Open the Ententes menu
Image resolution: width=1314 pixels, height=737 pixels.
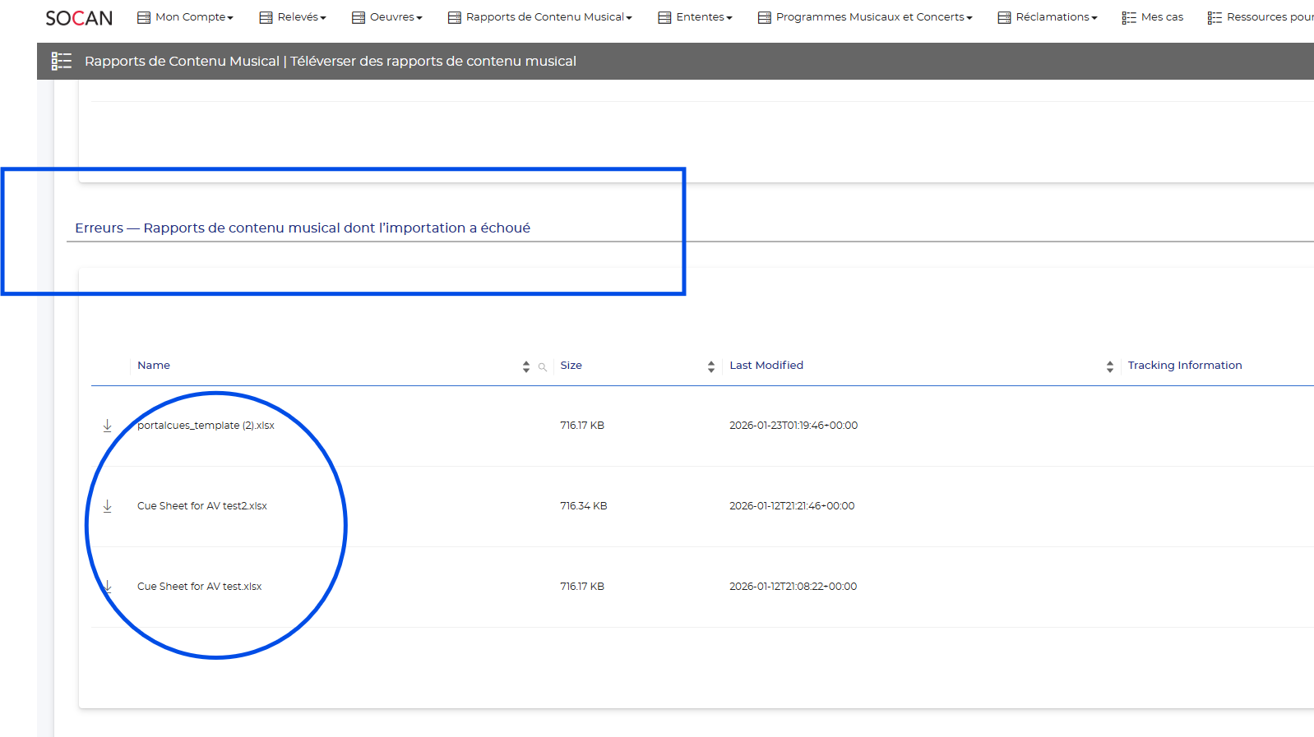(x=695, y=17)
